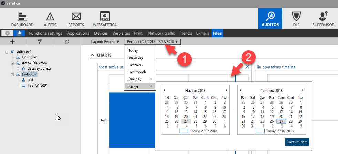This screenshot has height=154, width=338.
Task: Switch to the Applications tab
Action: [78, 33]
